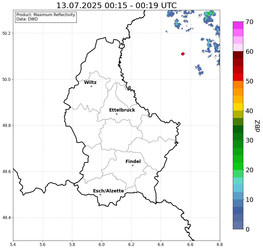Click the 'Data: DWD' text

click(x=27, y=19)
